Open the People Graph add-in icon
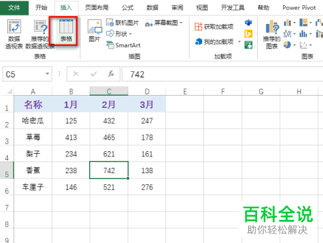Image resolution: width=323 pixels, height=243 pixels. click(x=248, y=45)
